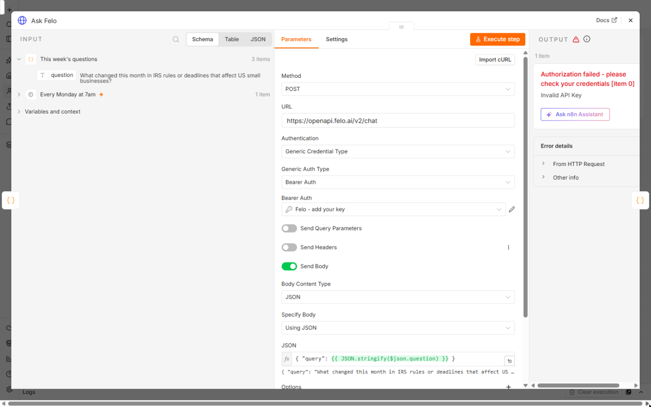651x407 pixels.
Task: Expand the From HTTP Request error details
Action: pyautogui.click(x=543, y=164)
